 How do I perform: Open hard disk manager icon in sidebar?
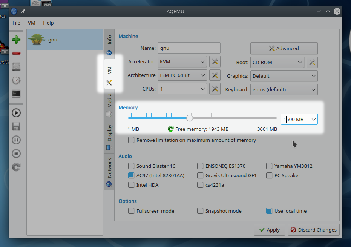[x=16, y=67]
